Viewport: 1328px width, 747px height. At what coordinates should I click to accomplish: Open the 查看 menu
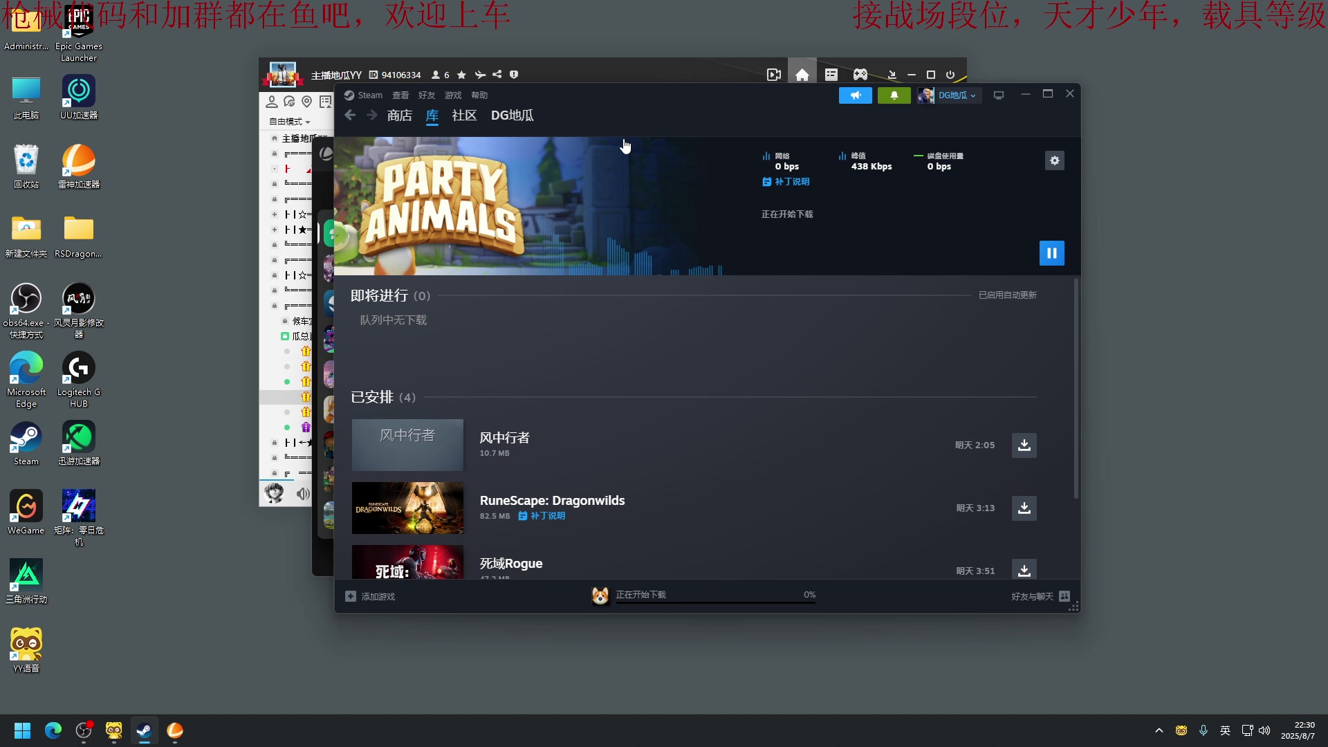[400, 95]
